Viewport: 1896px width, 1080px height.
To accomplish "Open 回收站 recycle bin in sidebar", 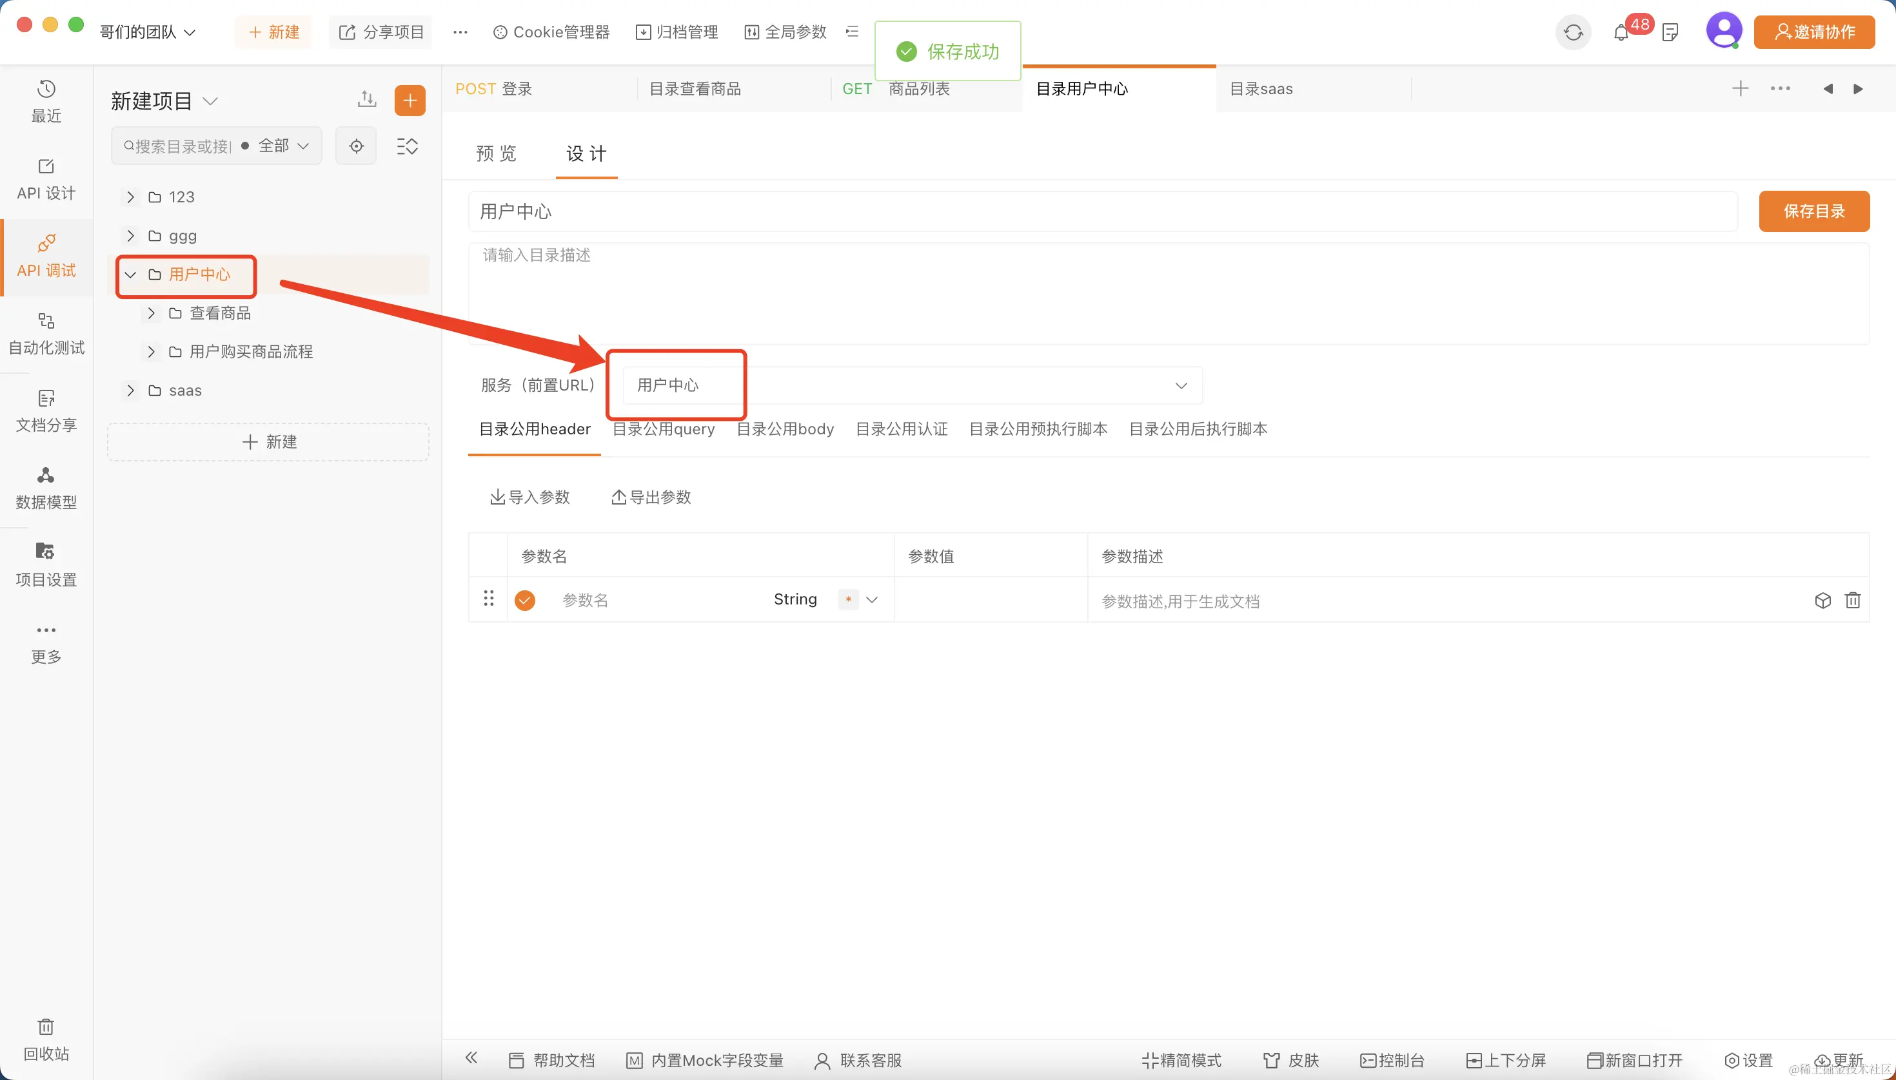I will click(46, 1039).
